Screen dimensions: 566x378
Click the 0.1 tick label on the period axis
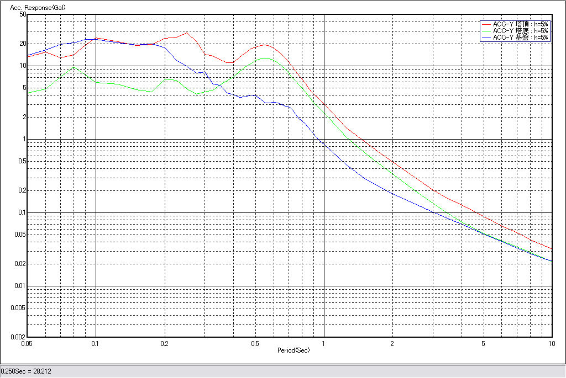pyautogui.click(x=96, y=344)
